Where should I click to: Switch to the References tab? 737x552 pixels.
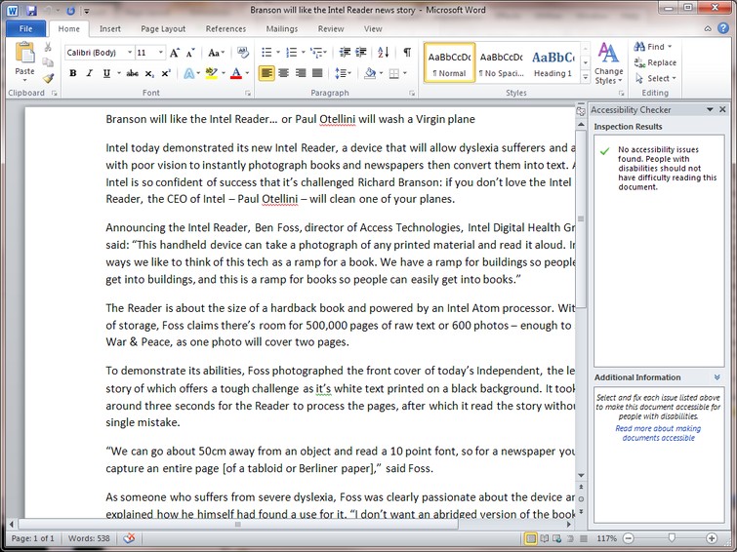225,28
